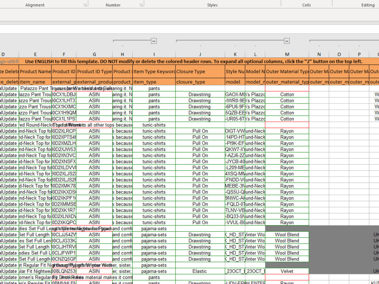Select Wool Blend cell in the '0CLJG33K' row
The image size is (379, 284).
pos(287,241)
